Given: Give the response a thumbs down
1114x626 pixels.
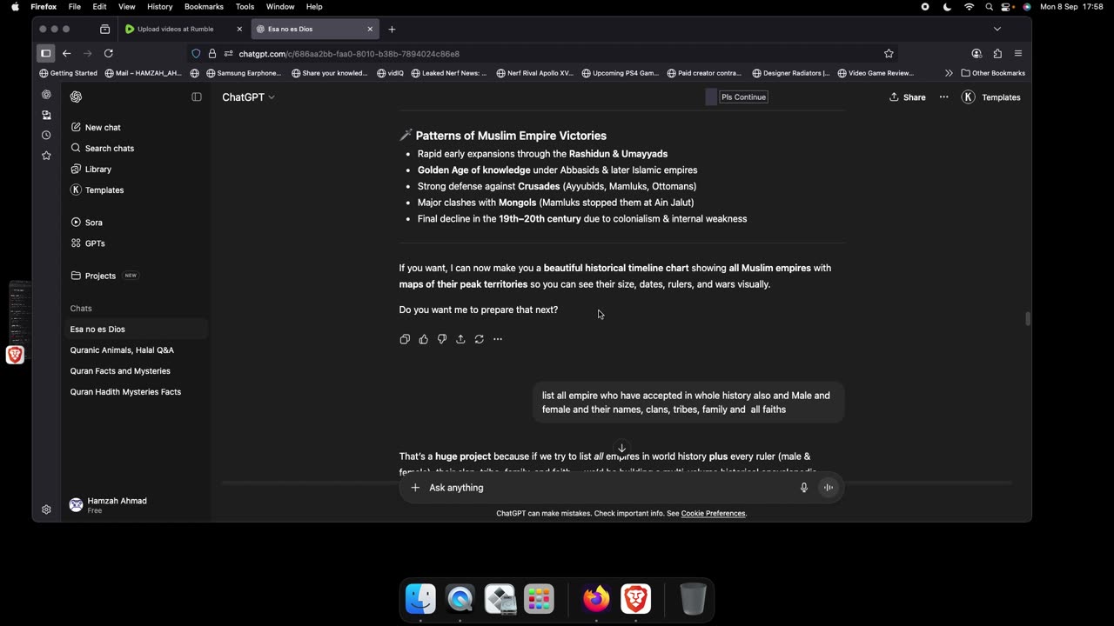Looking at the screenshot, I should point(442,339).
